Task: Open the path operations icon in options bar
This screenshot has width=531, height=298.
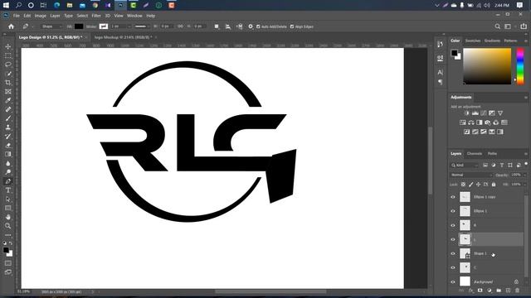Action: pos(217,26)
